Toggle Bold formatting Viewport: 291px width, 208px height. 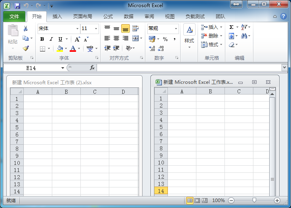[42, 39]
